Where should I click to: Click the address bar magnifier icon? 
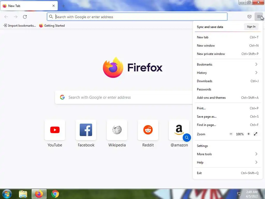tap(51, 17)
